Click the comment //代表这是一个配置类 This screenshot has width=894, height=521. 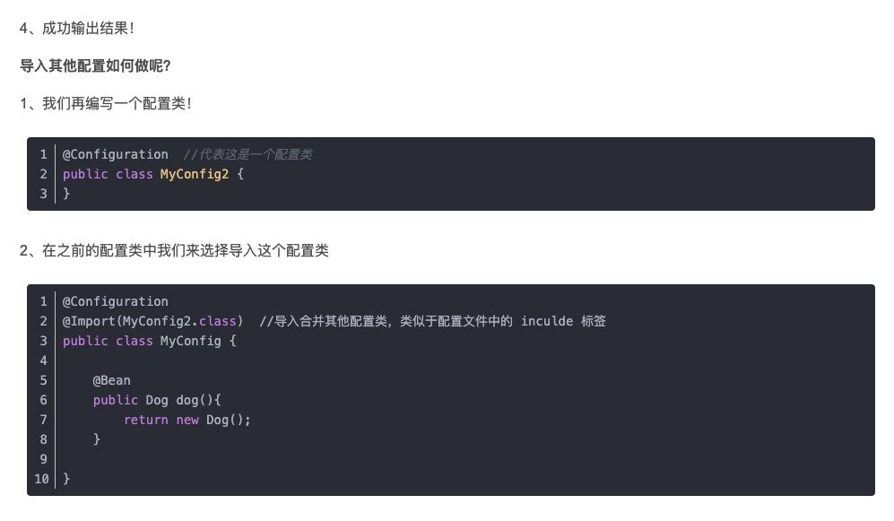(x=247, y=154)
